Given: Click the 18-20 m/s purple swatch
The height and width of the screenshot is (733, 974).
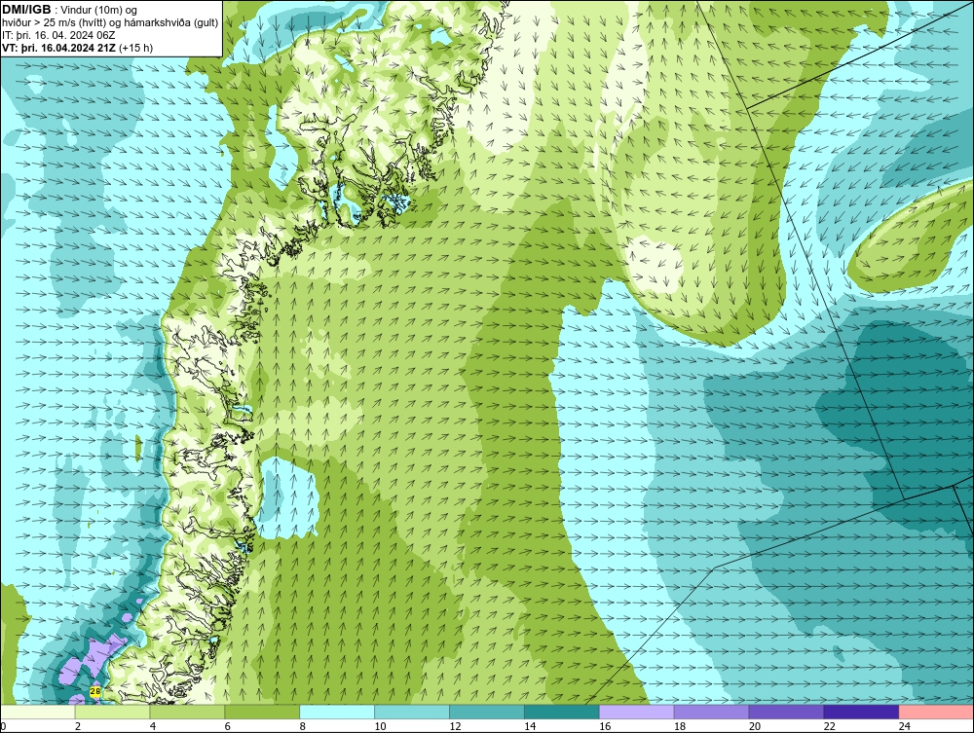Looking at the screenshot, I should point(711,712).
